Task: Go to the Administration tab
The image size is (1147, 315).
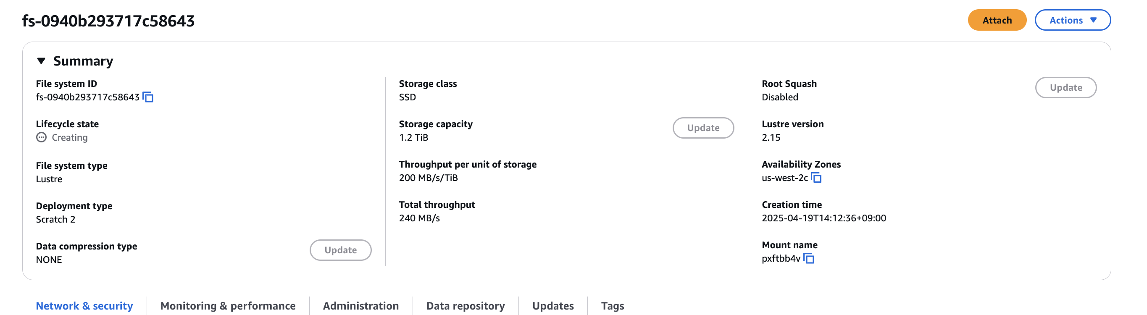Action: tap(360, 306)
